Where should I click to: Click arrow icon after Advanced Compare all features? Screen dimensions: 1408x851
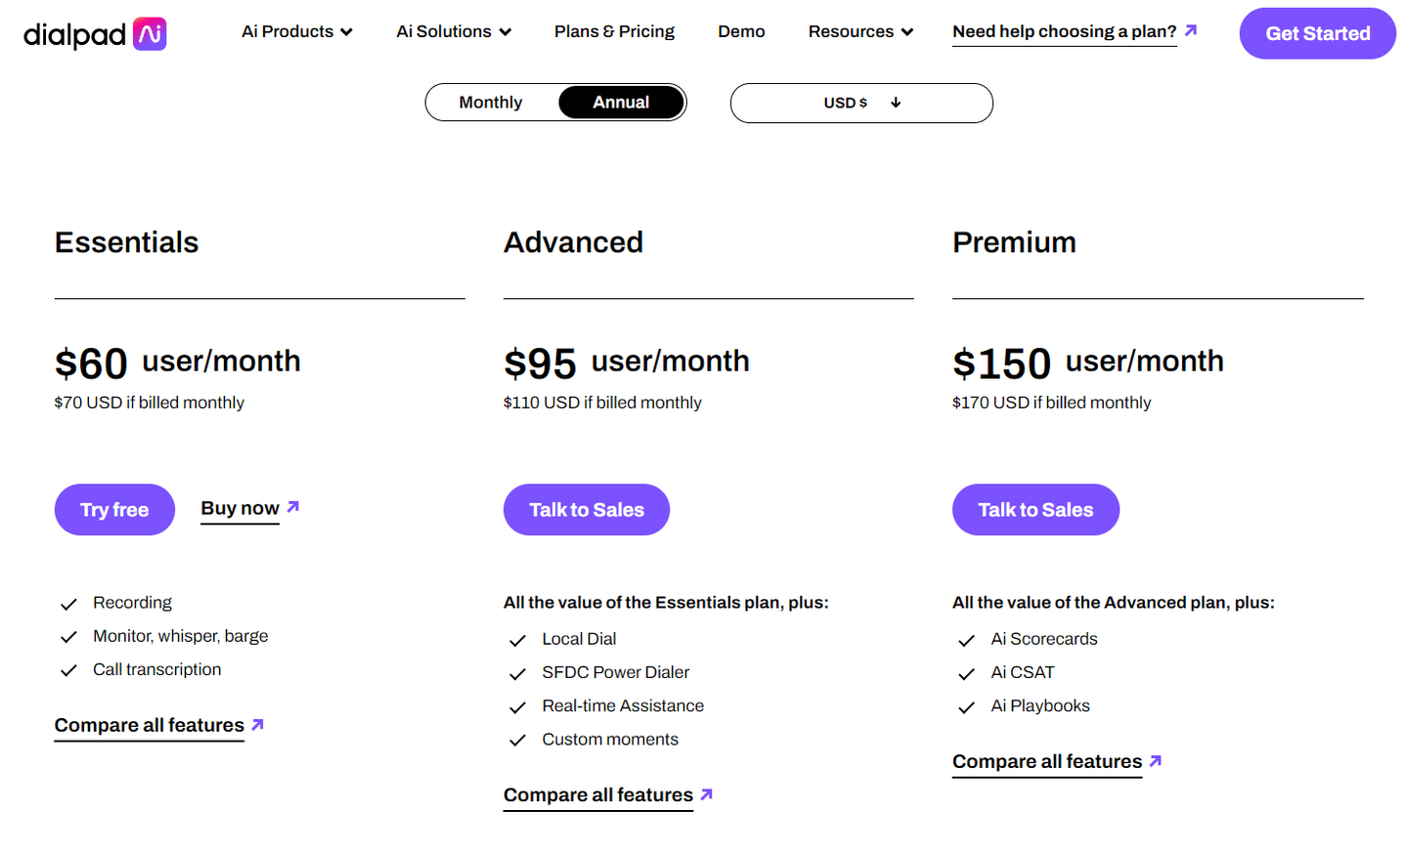(707, 794)
